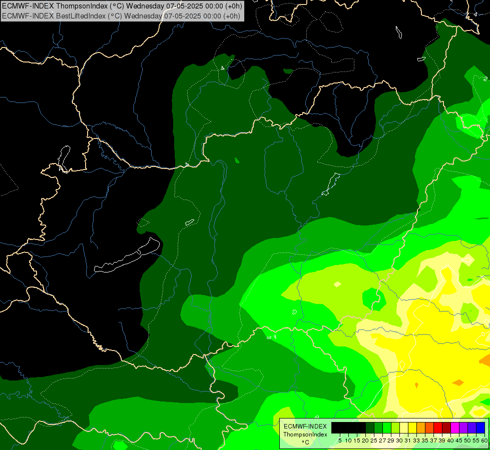Choose the orange 33-35 legend swatch

(421, 427)
